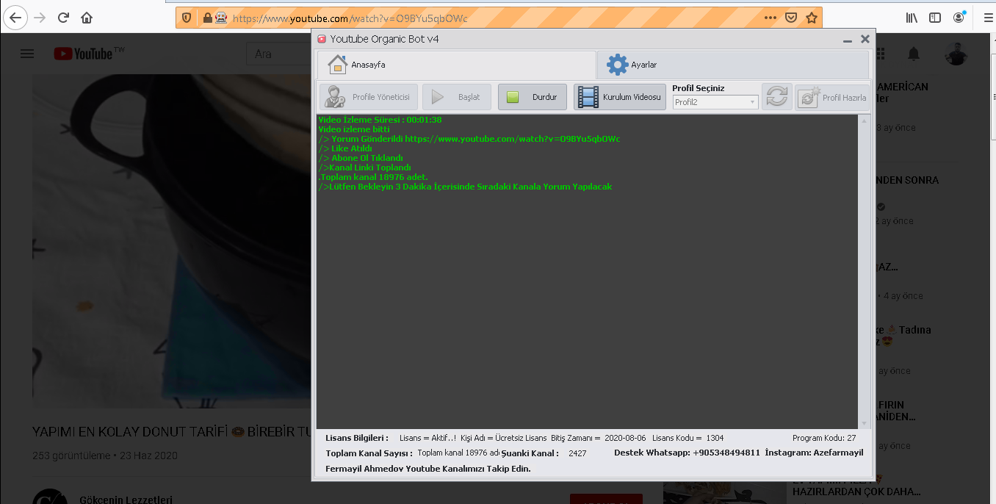This screenshot has height=504, width=996.
Task: Click the Gökçenin Lezzetleri channel avatar
Action: click(50, 497)
